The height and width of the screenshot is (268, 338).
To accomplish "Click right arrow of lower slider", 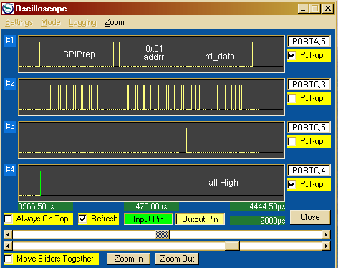I will point(326,246).
